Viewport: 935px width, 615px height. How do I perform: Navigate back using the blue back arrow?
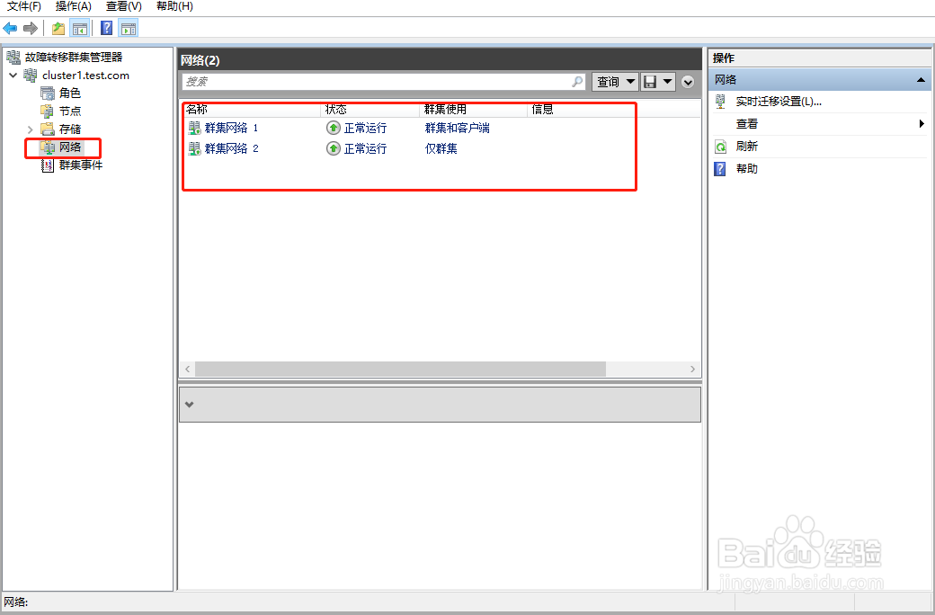pos(10,27)
